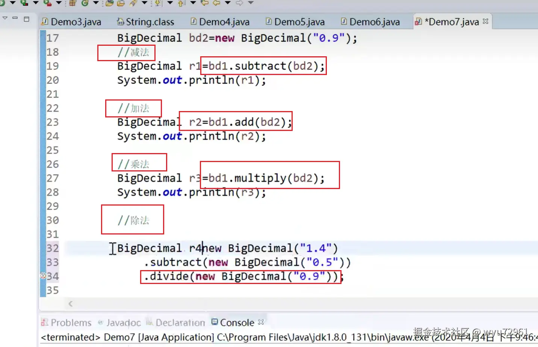The image size is (538, 347).
Task: Click the Open Type icon
Action: click(109, 3)
